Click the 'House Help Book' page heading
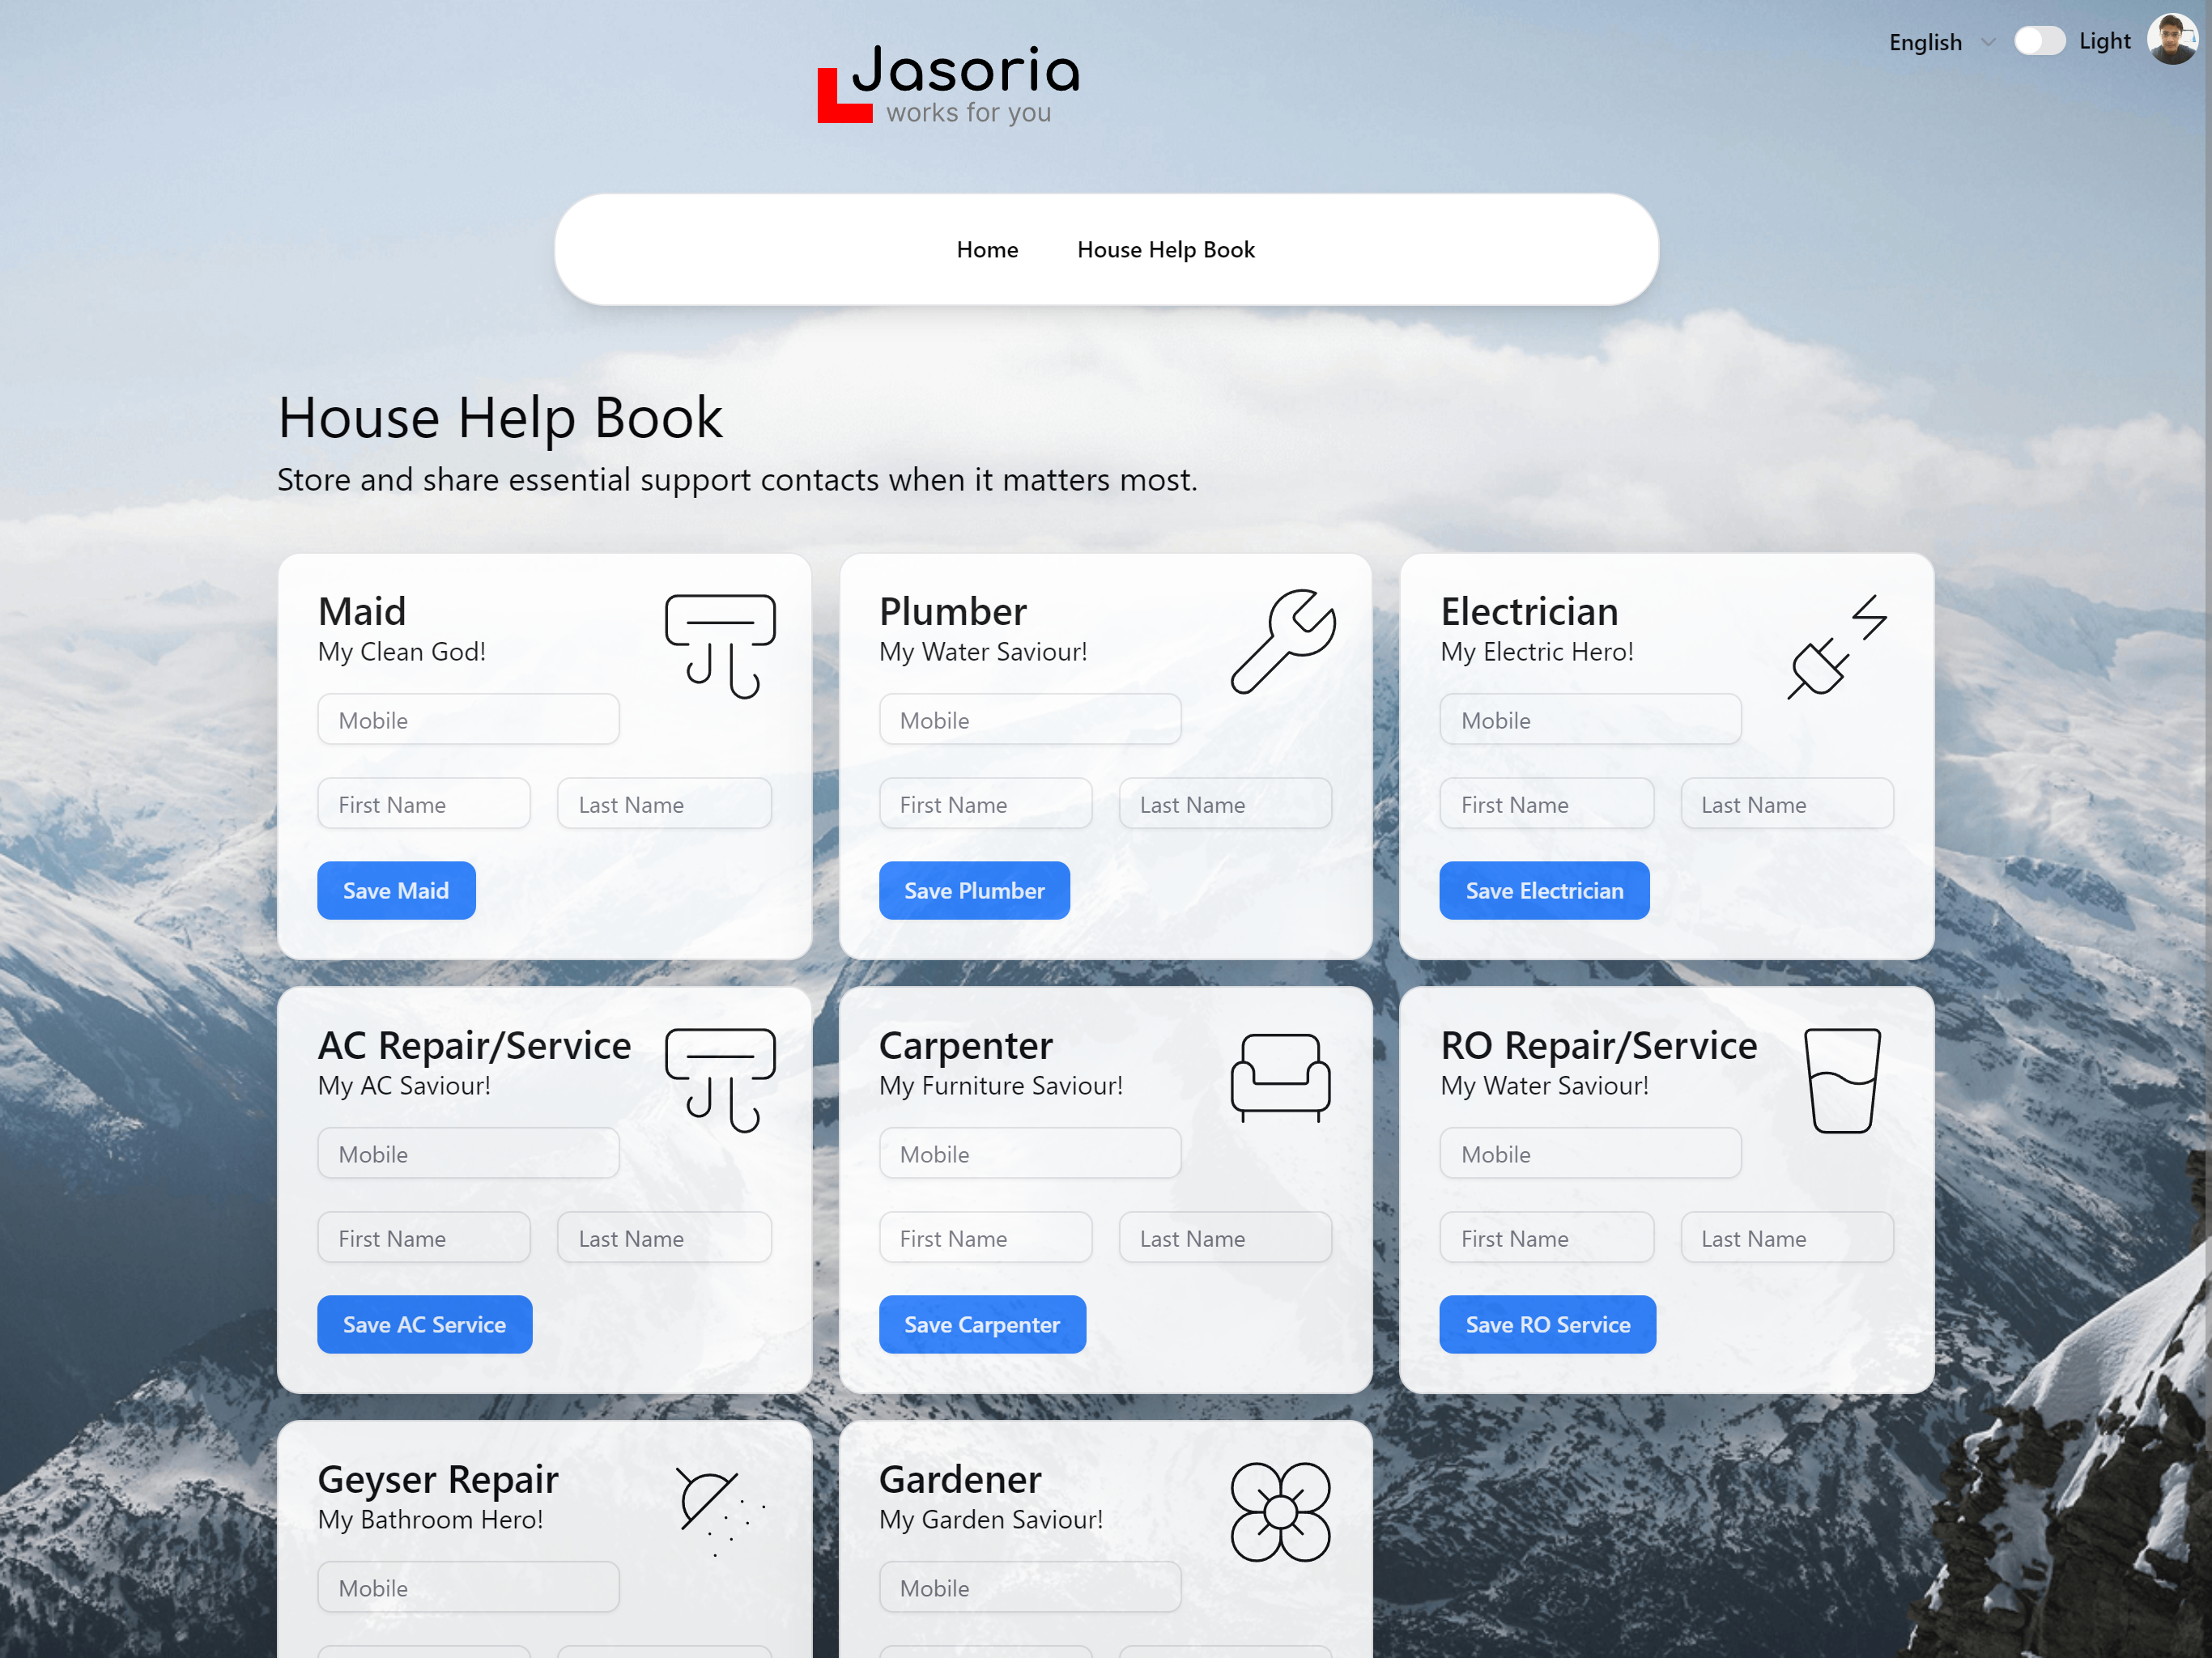Viewport: 2212px width, 1658px height. pos(500,418)
